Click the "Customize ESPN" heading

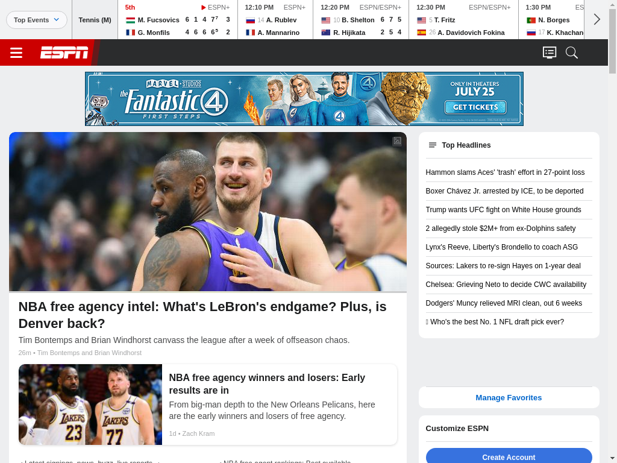pos(457,429)
